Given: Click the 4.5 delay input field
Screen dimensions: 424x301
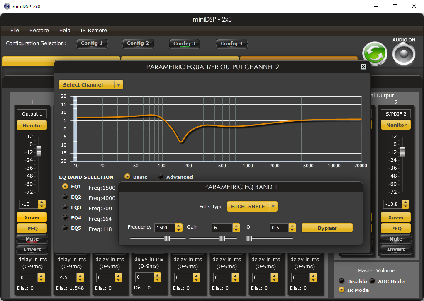Looking at the screenshot, I should click(68, 277).
